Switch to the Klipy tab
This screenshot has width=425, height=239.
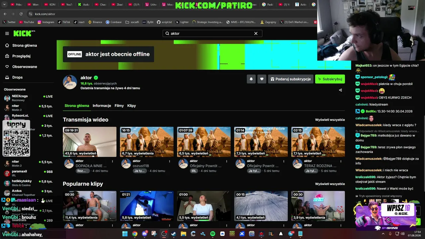[x=131, y=106]
